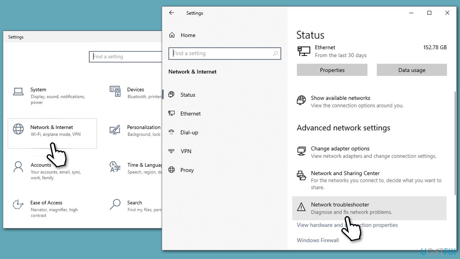Maximize the Network settings window

[429, 13]
